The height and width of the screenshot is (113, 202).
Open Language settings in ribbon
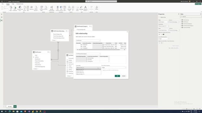click(x=81, y=8)
